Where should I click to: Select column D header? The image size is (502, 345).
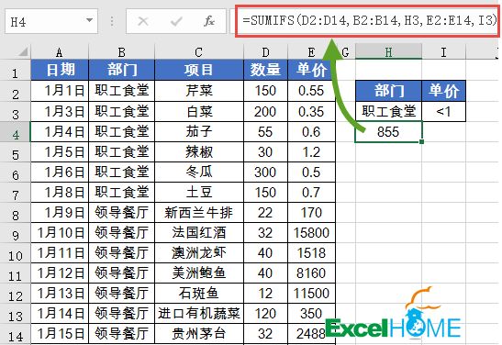click(x=265, y=52)
